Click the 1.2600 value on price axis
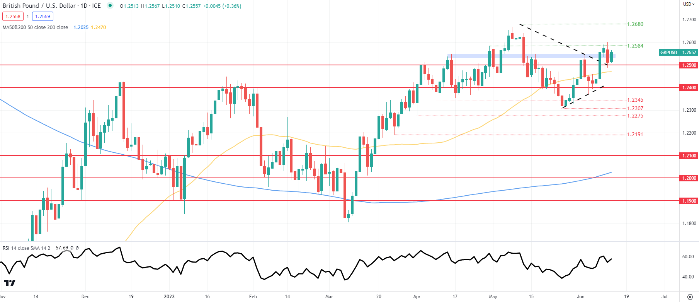The height and width of the screenshot is (302, 699). (689, 43)
